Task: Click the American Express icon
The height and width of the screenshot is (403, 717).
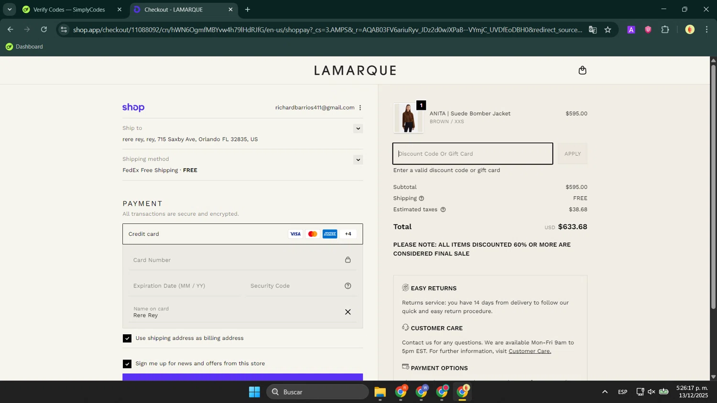Action: click(x=330, y=234)
